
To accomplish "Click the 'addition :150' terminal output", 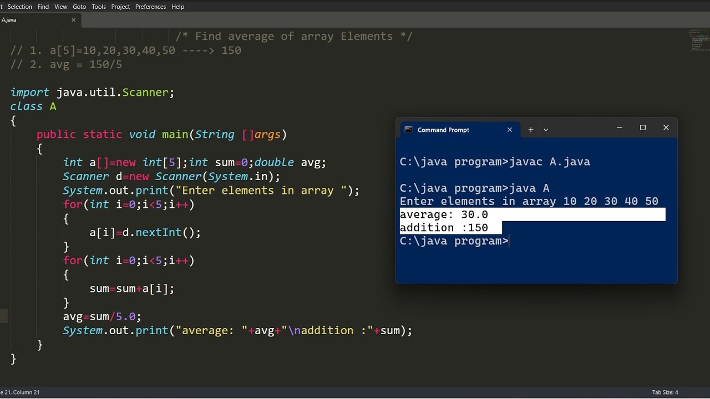I will pos(444,228).
